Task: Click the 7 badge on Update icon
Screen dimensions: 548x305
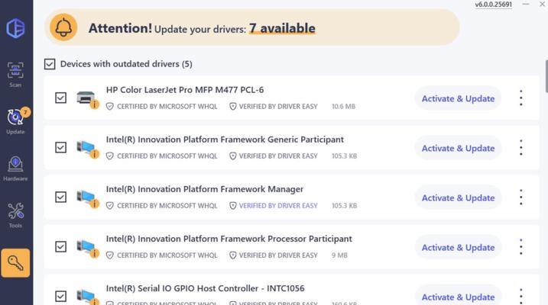Action: point(25,112)
